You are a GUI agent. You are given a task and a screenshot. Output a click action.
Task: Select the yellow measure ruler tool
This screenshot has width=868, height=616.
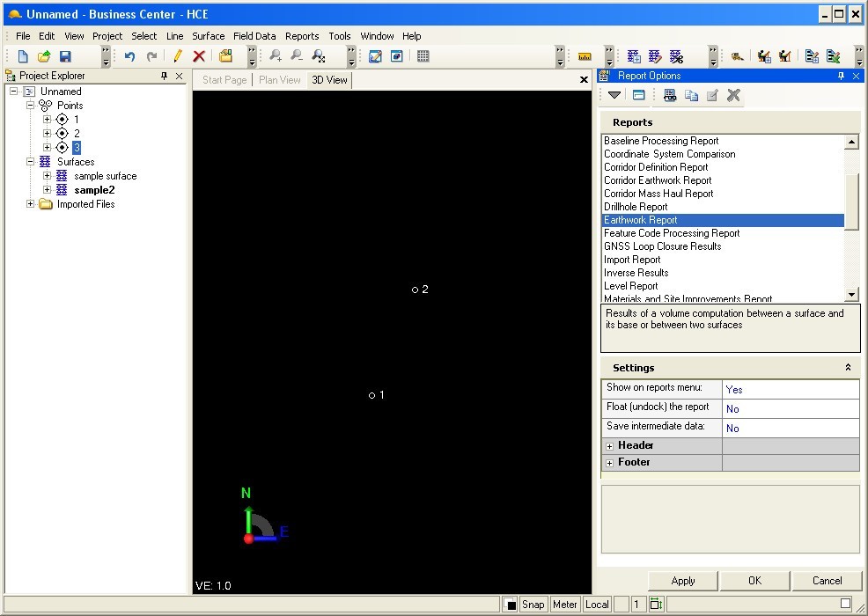coord(585,56)
